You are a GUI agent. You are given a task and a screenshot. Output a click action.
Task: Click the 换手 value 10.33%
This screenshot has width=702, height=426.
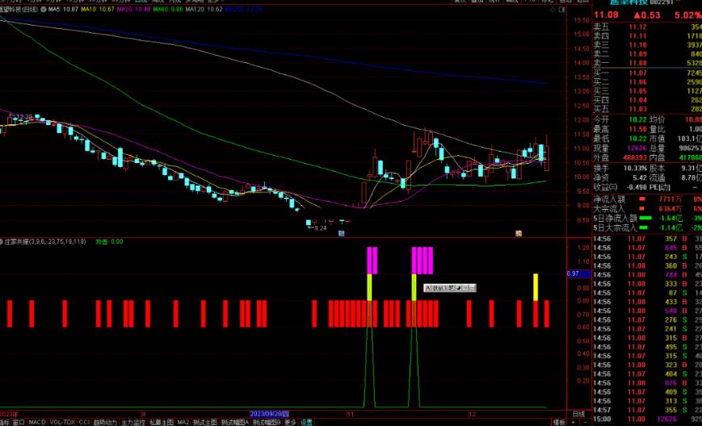point(635,169)
